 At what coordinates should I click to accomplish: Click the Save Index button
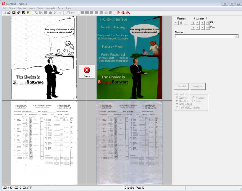[198, 86]
